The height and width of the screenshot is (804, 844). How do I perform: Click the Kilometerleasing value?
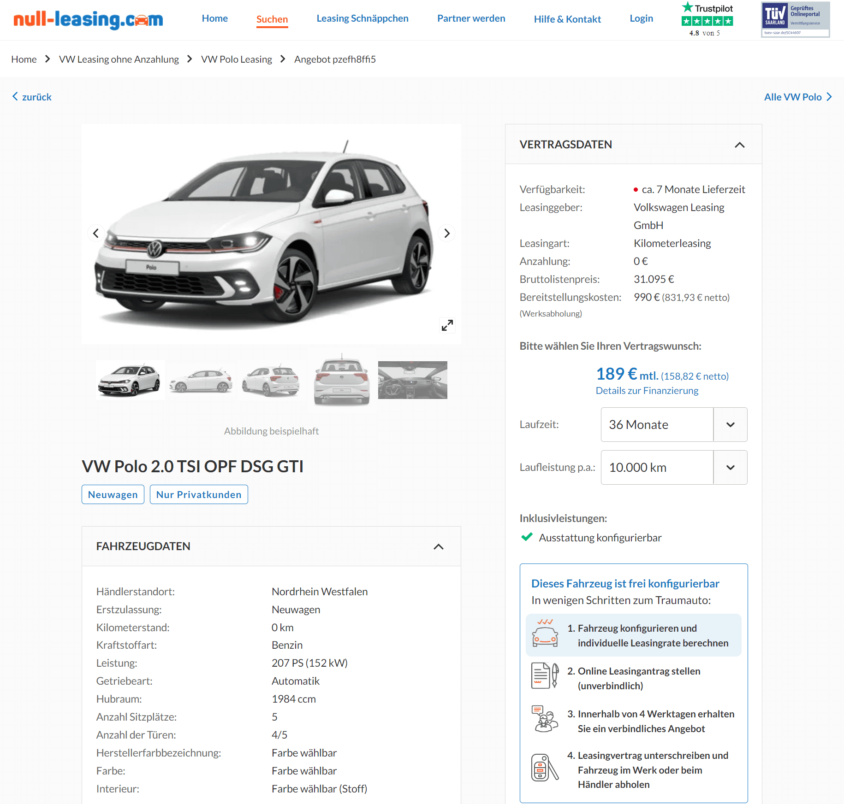tap(672, 243)
